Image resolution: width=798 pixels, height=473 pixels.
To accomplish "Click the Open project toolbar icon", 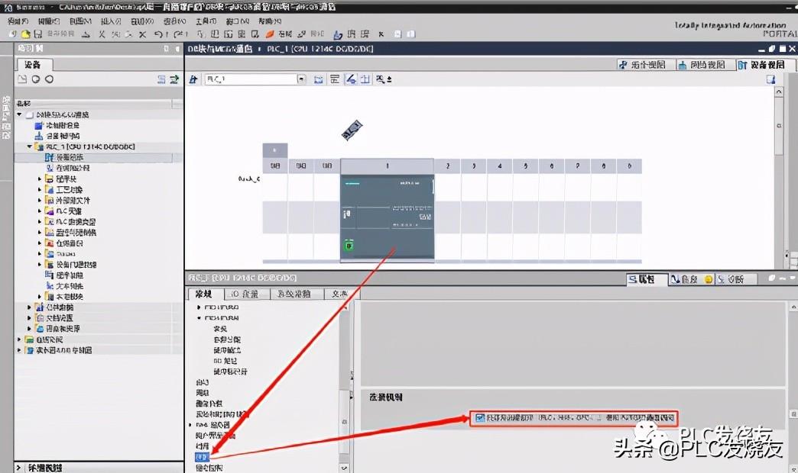I will point(25,34).
